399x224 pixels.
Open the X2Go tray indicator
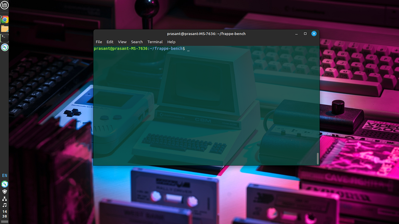4,184
